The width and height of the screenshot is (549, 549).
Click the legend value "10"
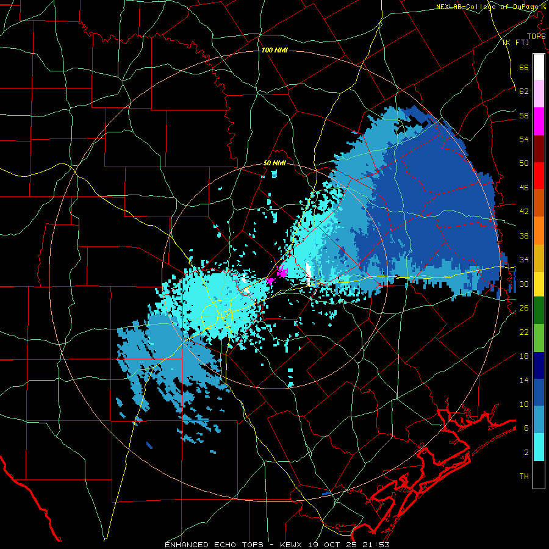pyautogui.click(x=524, y=404)
